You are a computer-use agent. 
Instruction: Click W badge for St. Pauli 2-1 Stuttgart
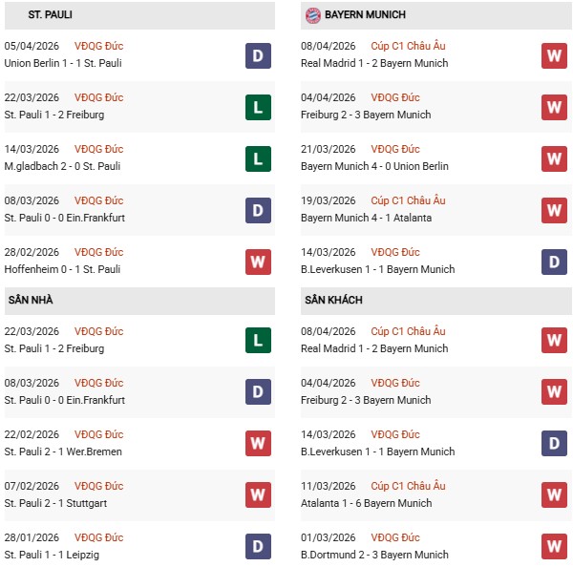click(x=258, y=495)
